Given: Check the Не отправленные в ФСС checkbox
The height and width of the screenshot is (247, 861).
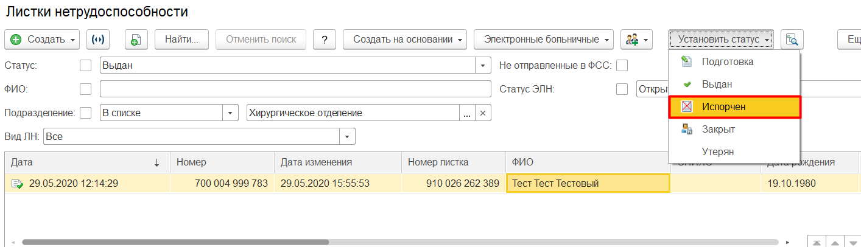Looking at the screenshot, I should click(622, 65).
